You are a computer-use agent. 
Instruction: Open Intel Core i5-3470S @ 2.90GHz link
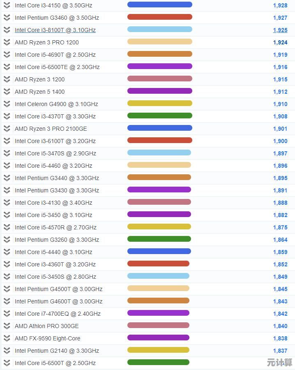coord(55,153)
